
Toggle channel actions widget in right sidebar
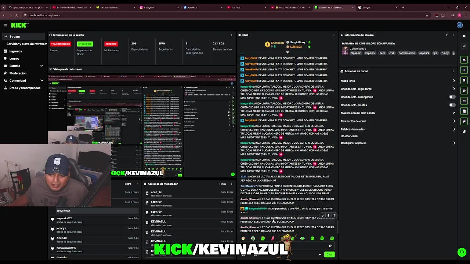click(464, 111)
